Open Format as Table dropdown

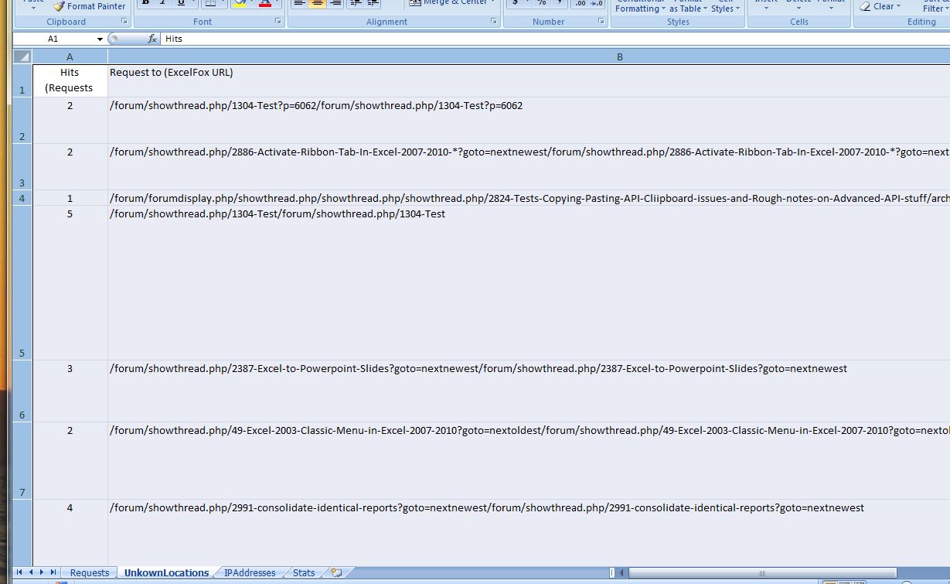pos(687,6)
